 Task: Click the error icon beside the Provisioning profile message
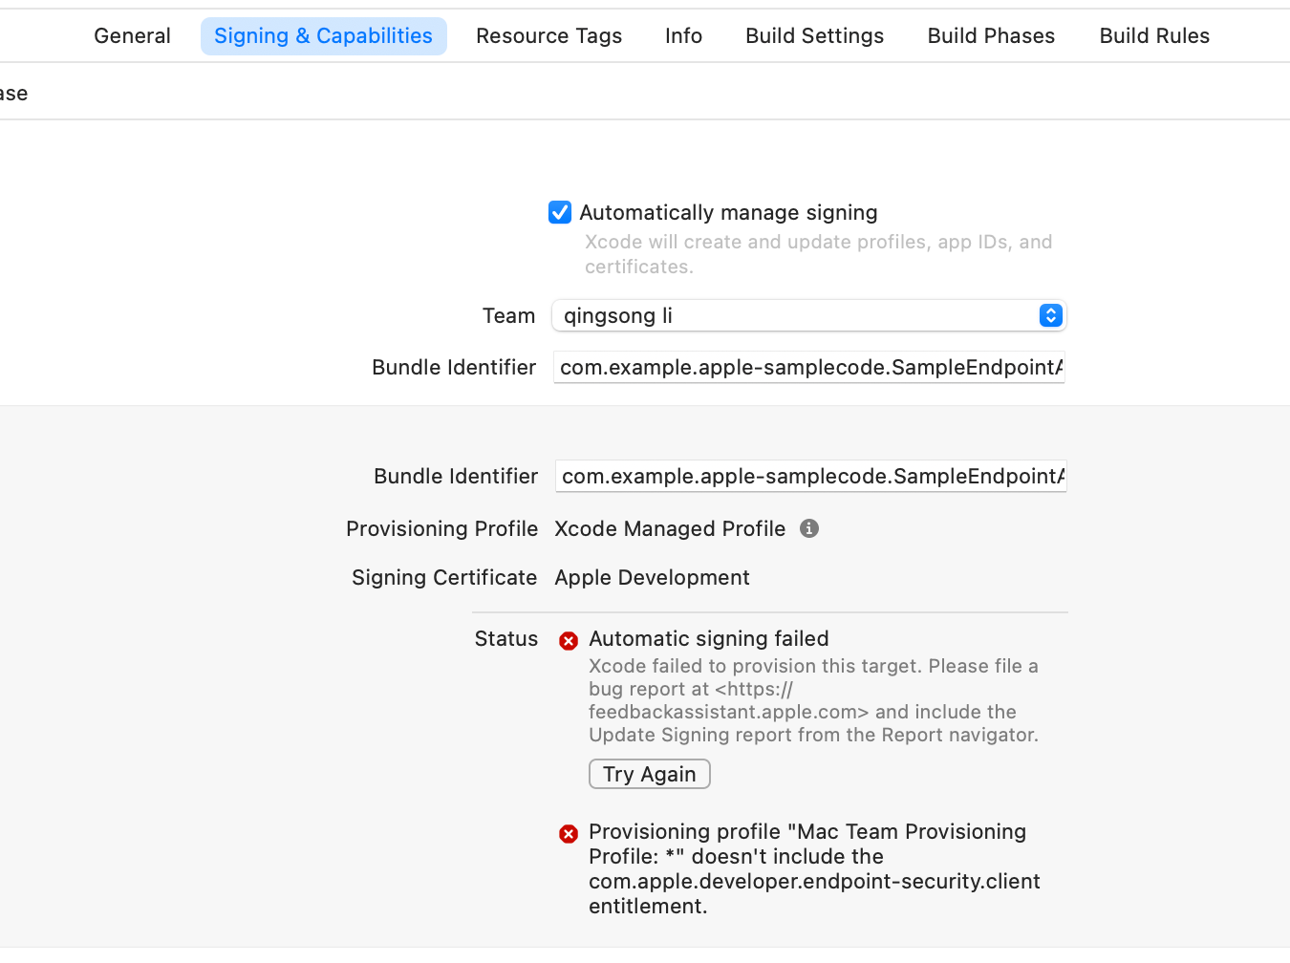click(569, 834)
